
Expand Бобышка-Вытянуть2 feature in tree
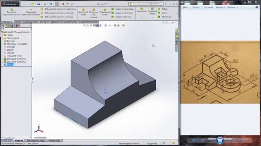pos(2,62)
